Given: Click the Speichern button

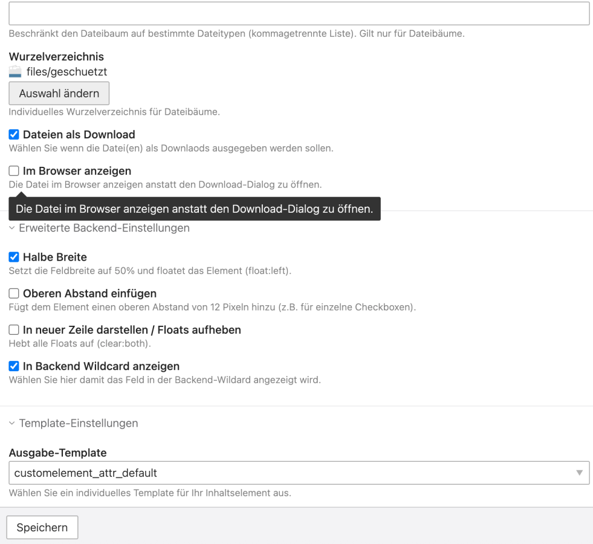Looking at the screenshot, I should pyautogui.click(x=42, y=528).
